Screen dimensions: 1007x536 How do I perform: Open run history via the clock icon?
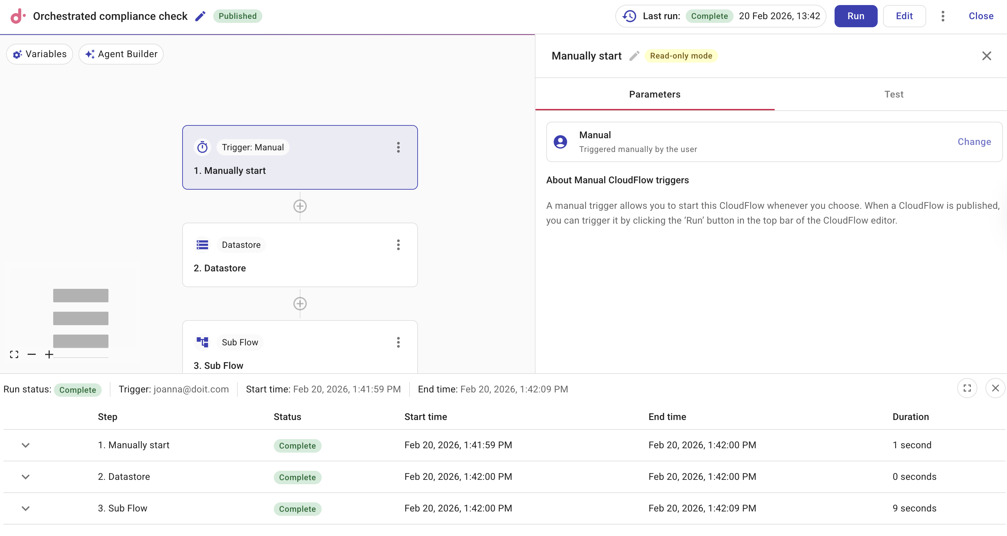[x=629, y=16]
